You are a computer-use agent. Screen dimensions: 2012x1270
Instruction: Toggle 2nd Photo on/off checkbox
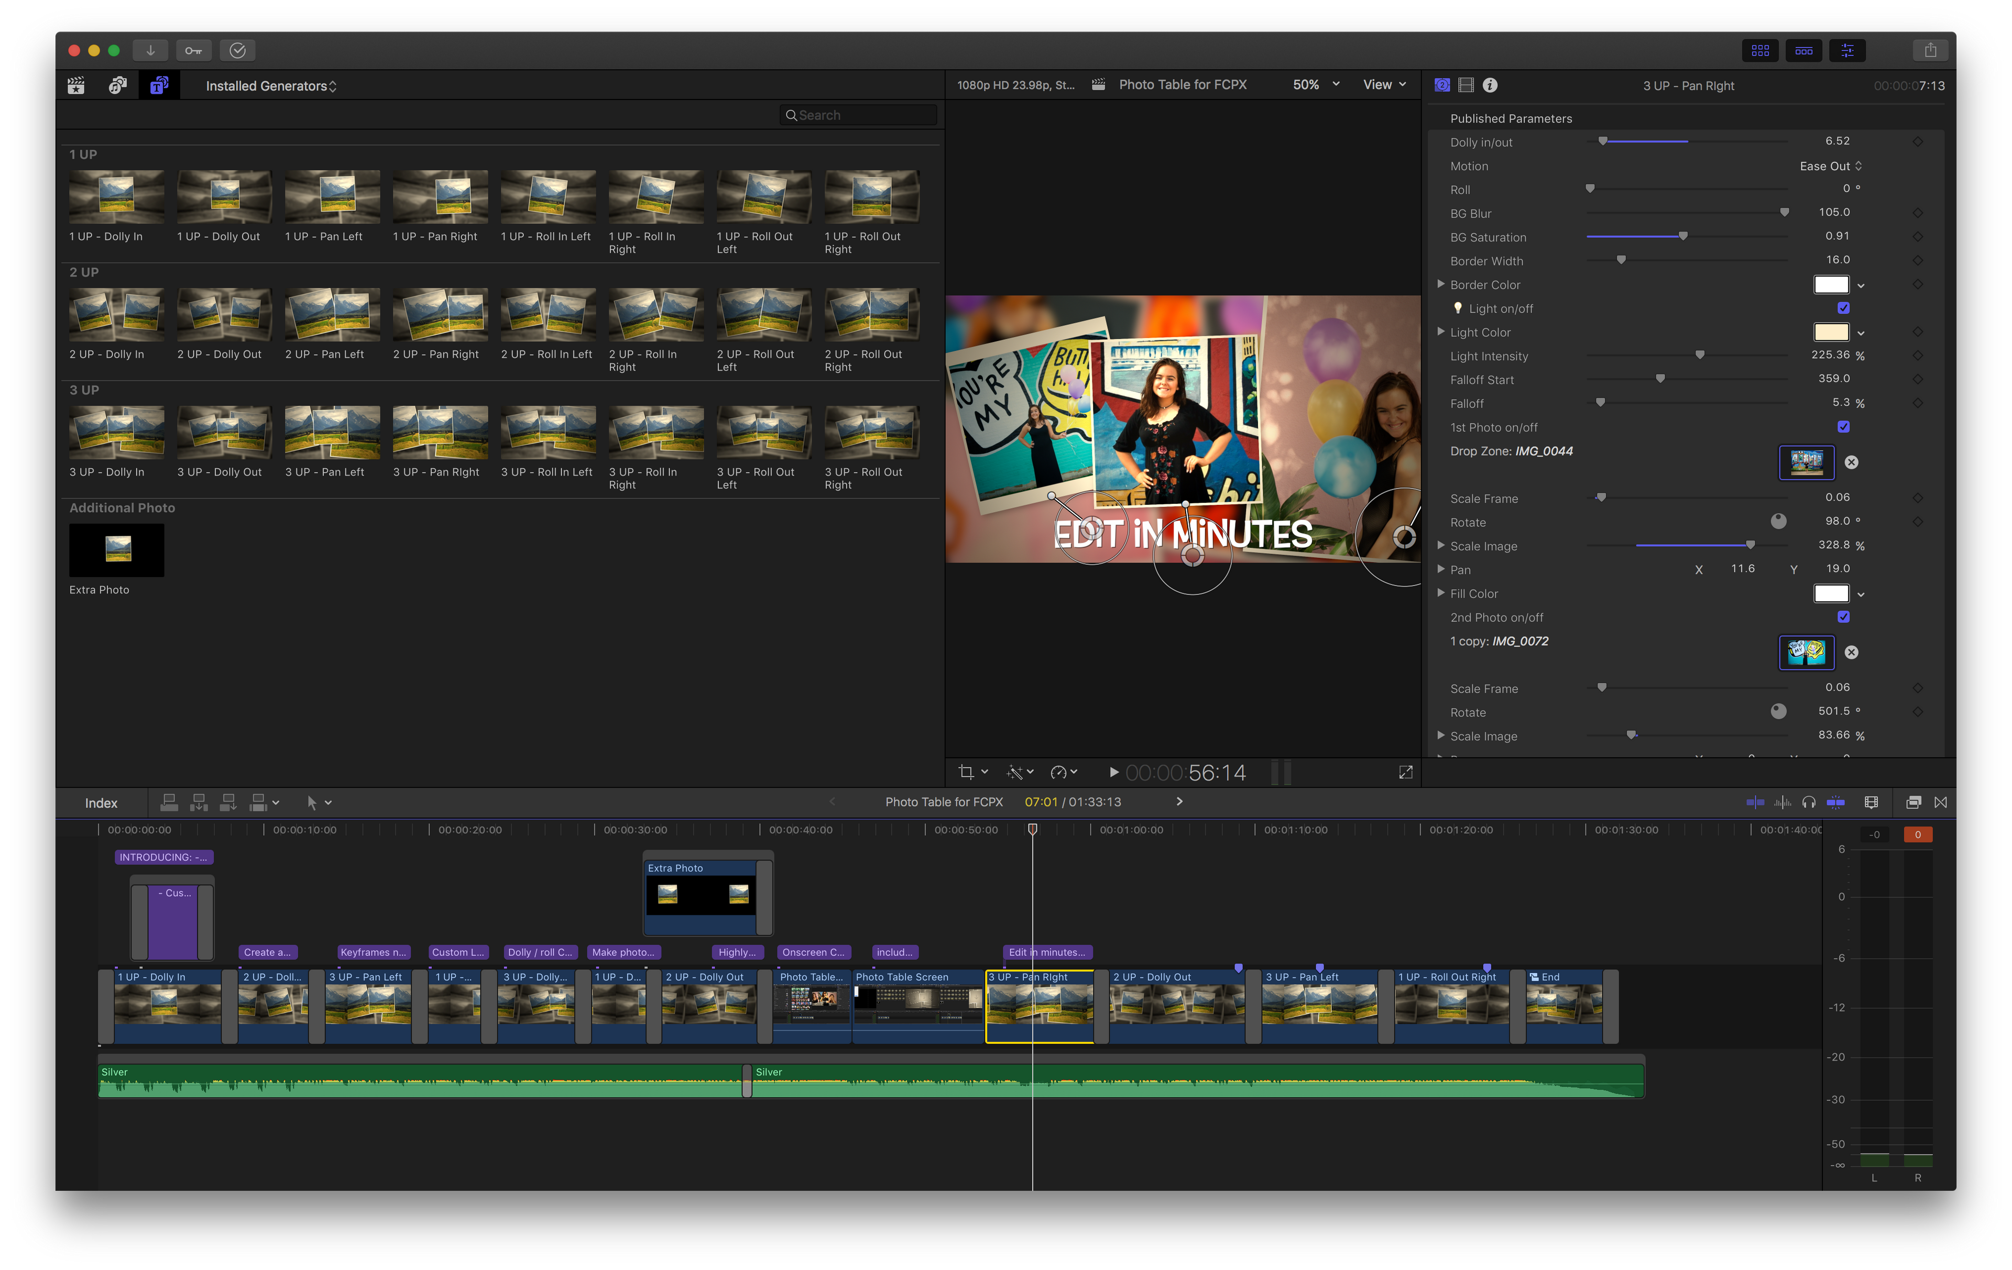[x=1843, y=617]
